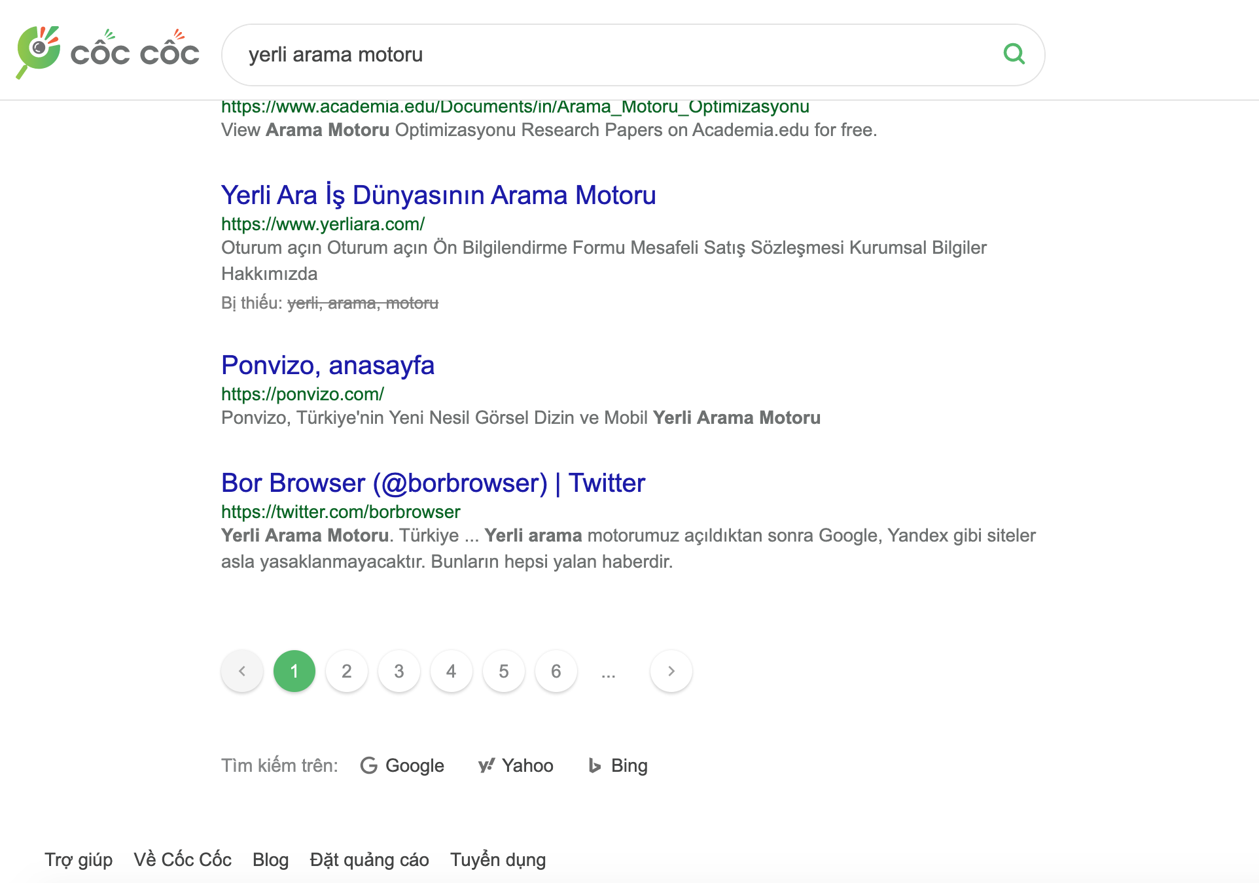
Task: Go to results page 3
Action: pyautogui.click(x=399, y=671)
